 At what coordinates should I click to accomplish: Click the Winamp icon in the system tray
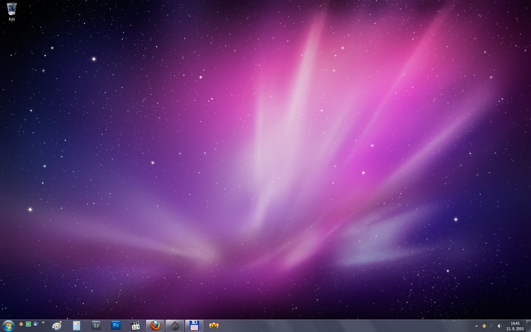484,326
